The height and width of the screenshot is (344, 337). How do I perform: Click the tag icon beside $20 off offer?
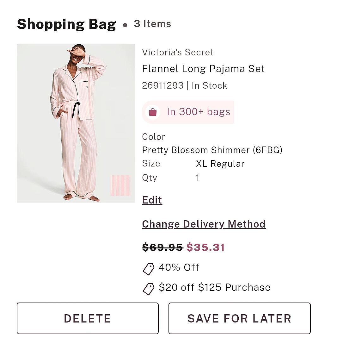148,289
